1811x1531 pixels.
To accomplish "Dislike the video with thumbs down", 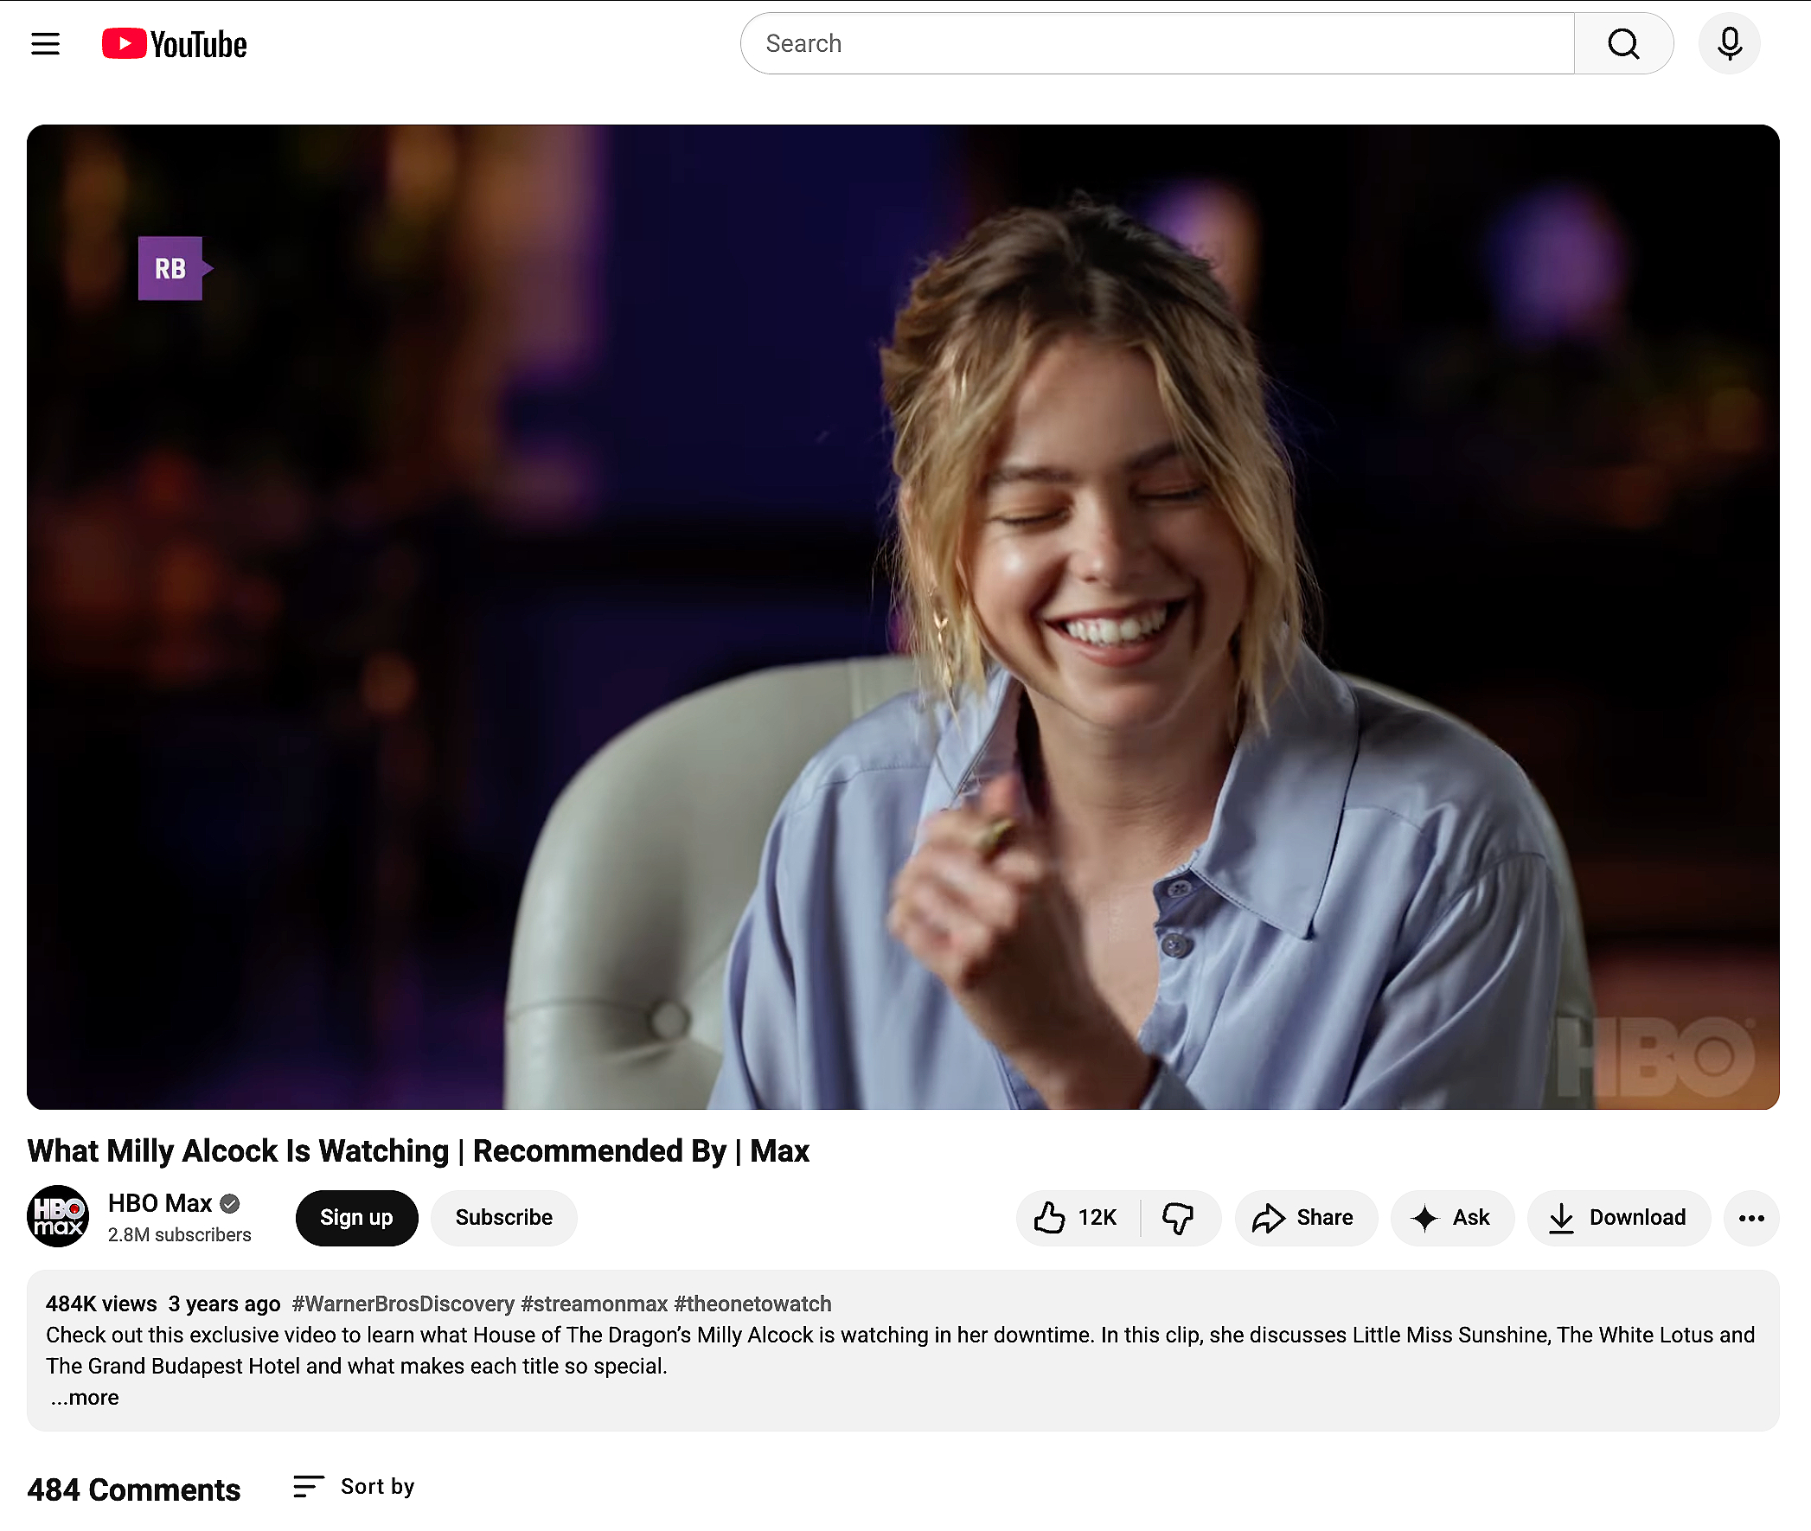I will [x=1178, y=1218].
